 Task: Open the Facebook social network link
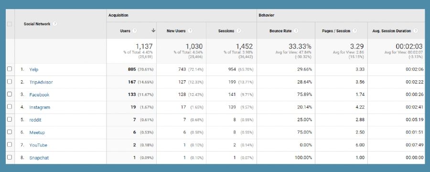(39, 95)
